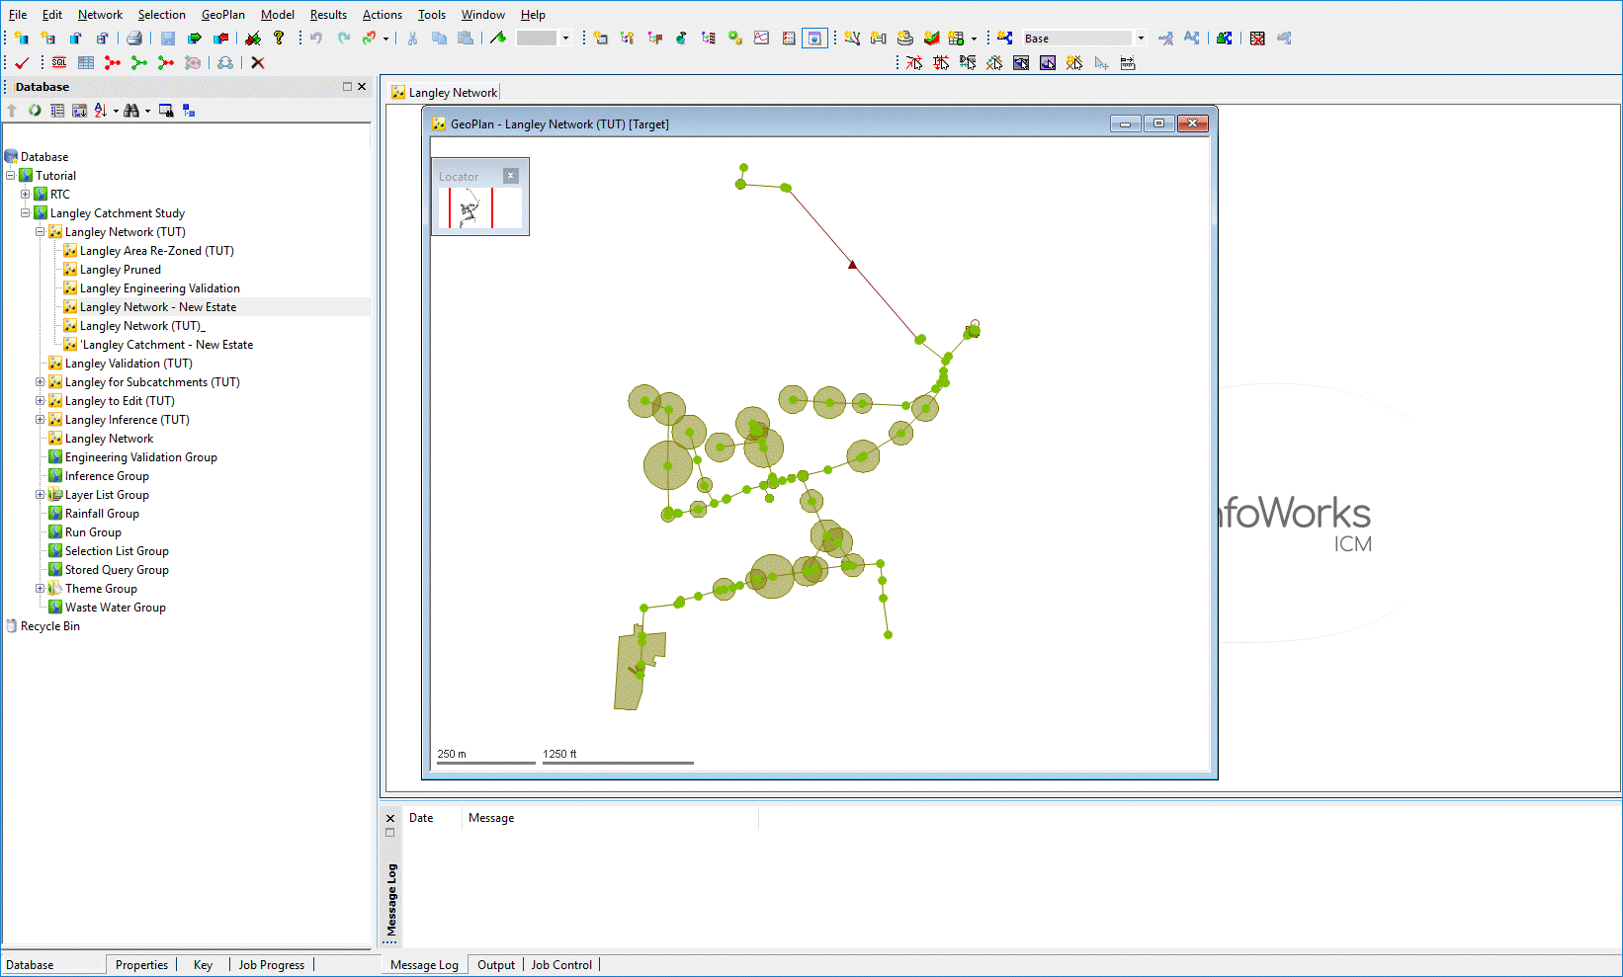Image resolution: width=1623 pixels, height=977 pixels.
Task: Select Waste Water Group tree item
Action: (x=116, y=608)
